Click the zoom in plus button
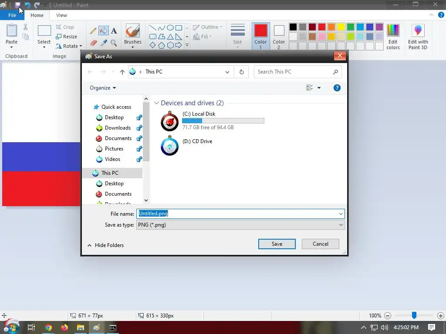 (x=441, y=316)
